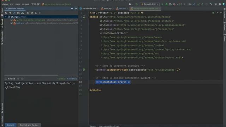The image size is (226, 127).
Task: Click the Group By icon in commit toolbar
Action: pyautogui.click(x=28, y=13)
